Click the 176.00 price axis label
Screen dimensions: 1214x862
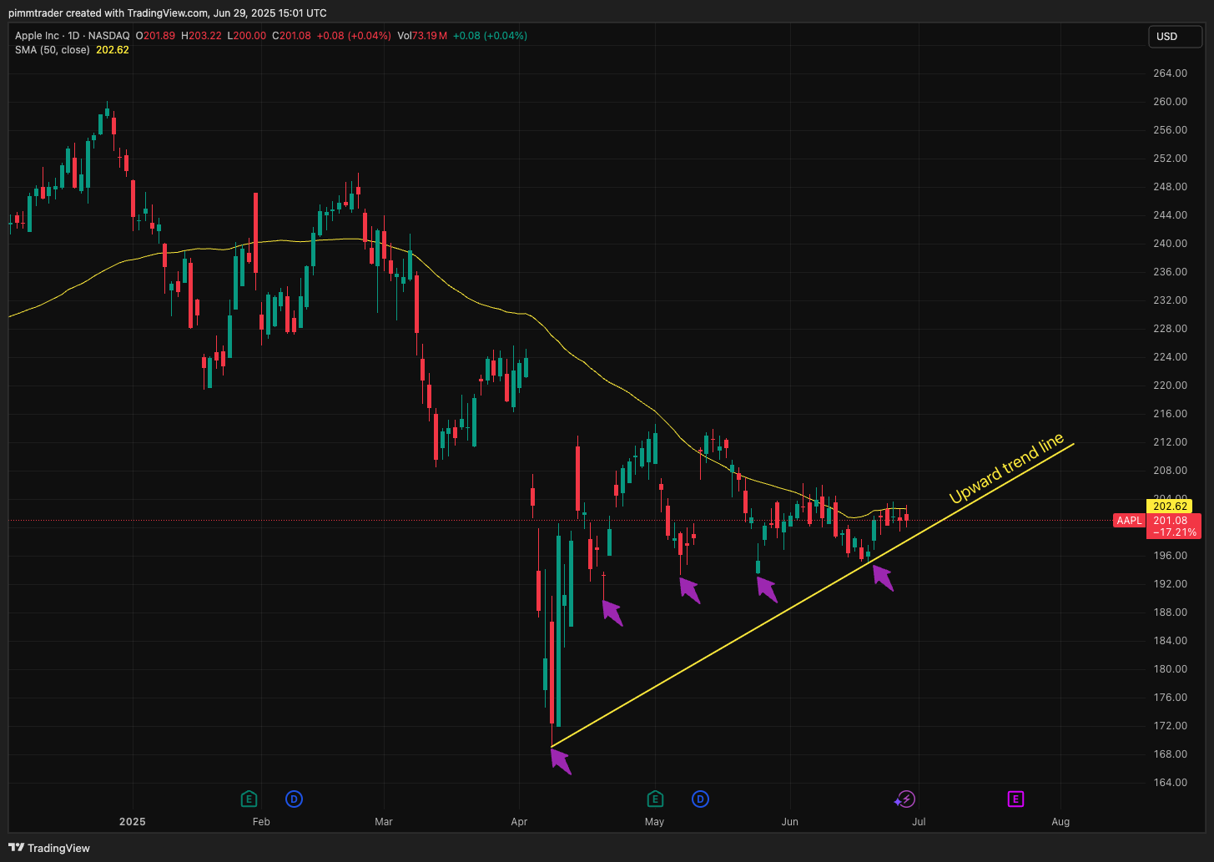click(x=1170, y=698)
